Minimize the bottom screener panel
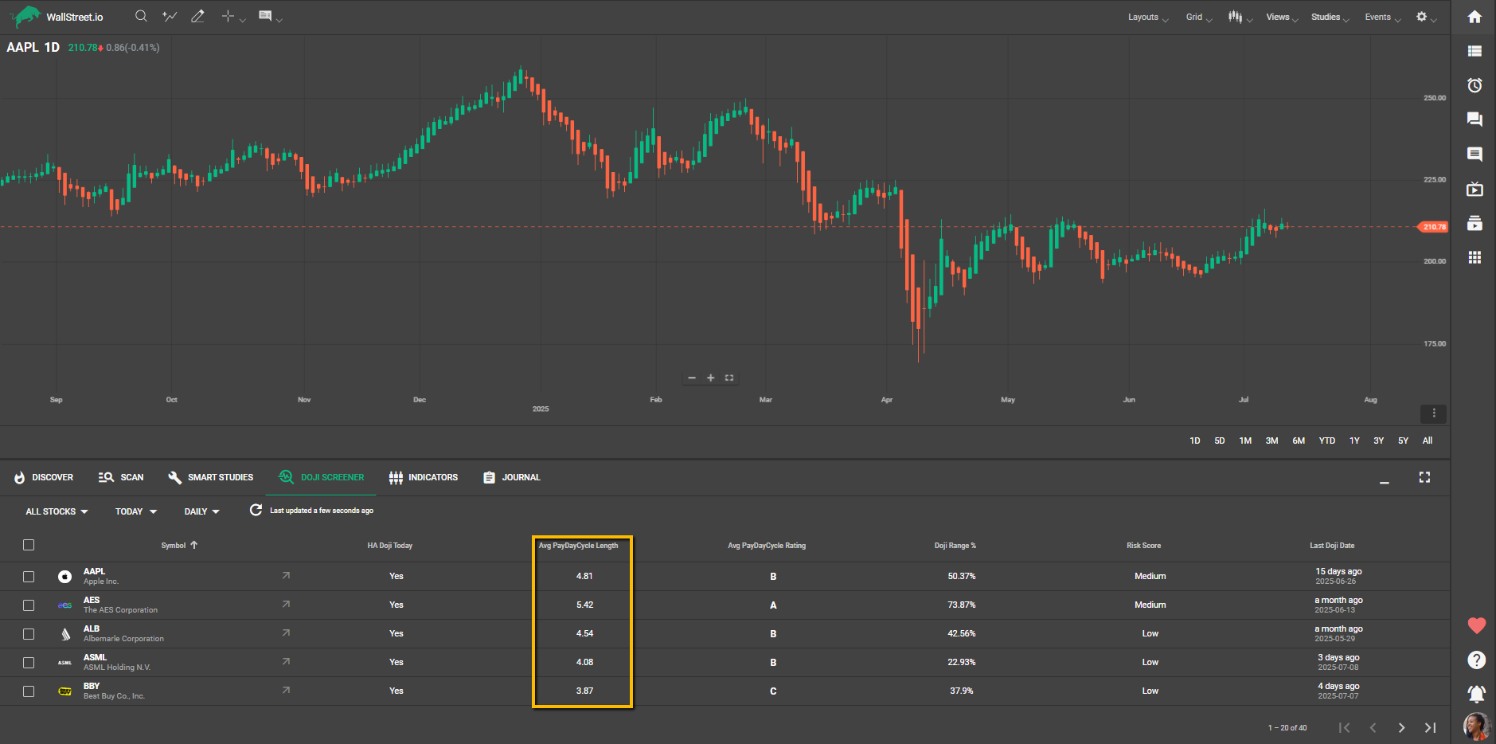This screenshot has width=1496, height=744. tap(1385, 481)
